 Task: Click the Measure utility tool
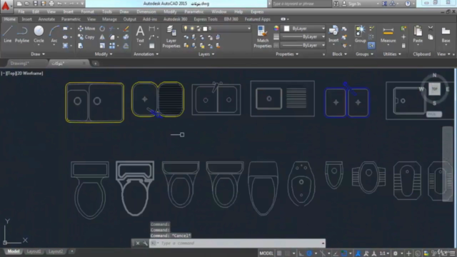[x=388, y=34]
